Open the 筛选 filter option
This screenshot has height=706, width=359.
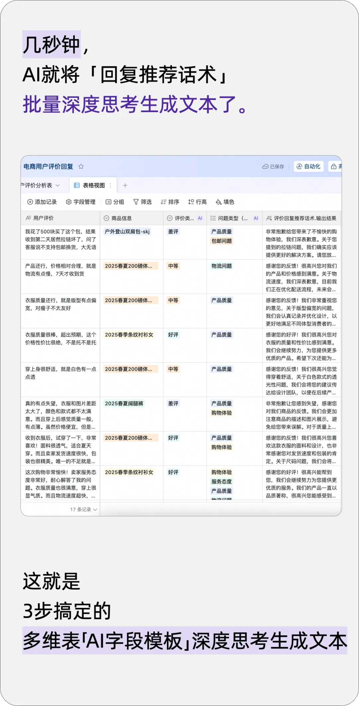[142, 202]
